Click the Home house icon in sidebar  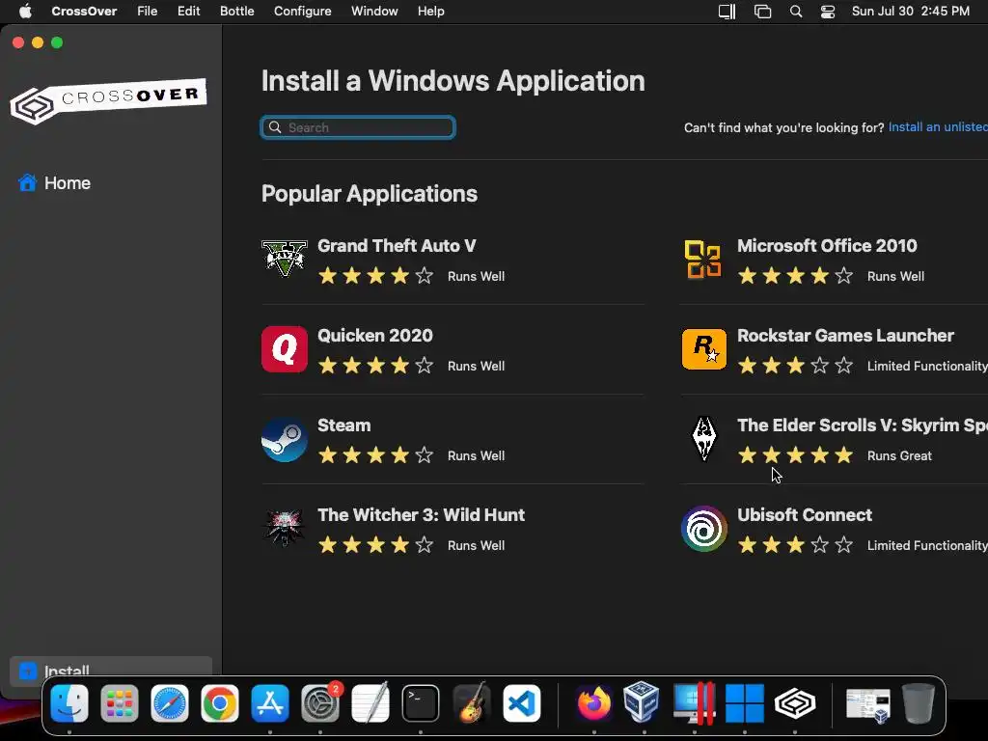pos(27,182)
